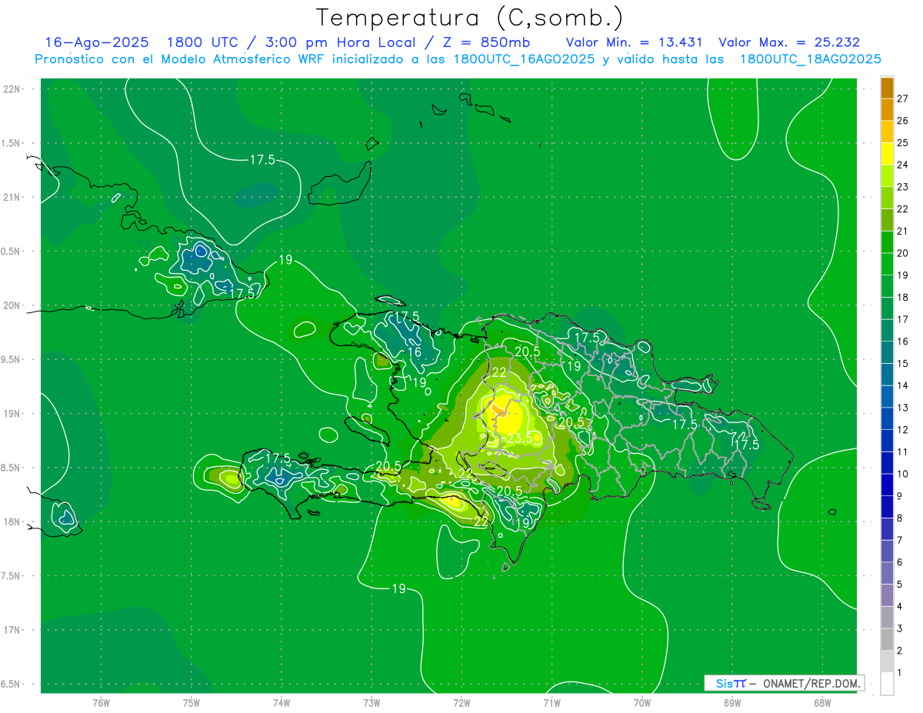This screenshot has width=923, height=713.
Task: Click the longitude axis label '75W'
Action: tap(191, 702)
